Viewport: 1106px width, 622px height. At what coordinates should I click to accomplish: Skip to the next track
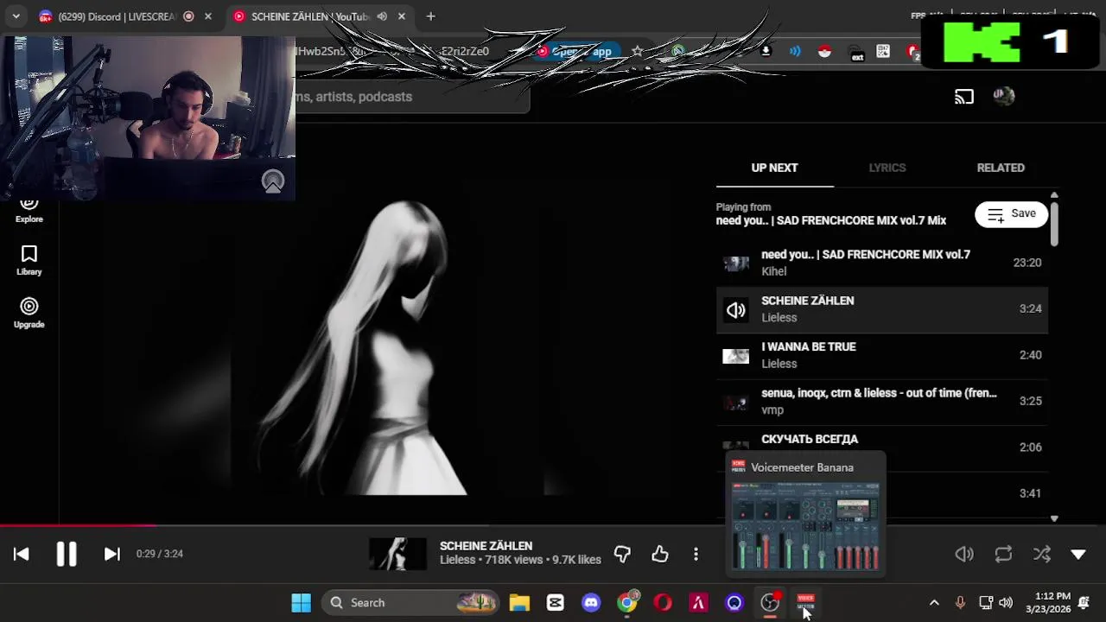tap(111, 555)
